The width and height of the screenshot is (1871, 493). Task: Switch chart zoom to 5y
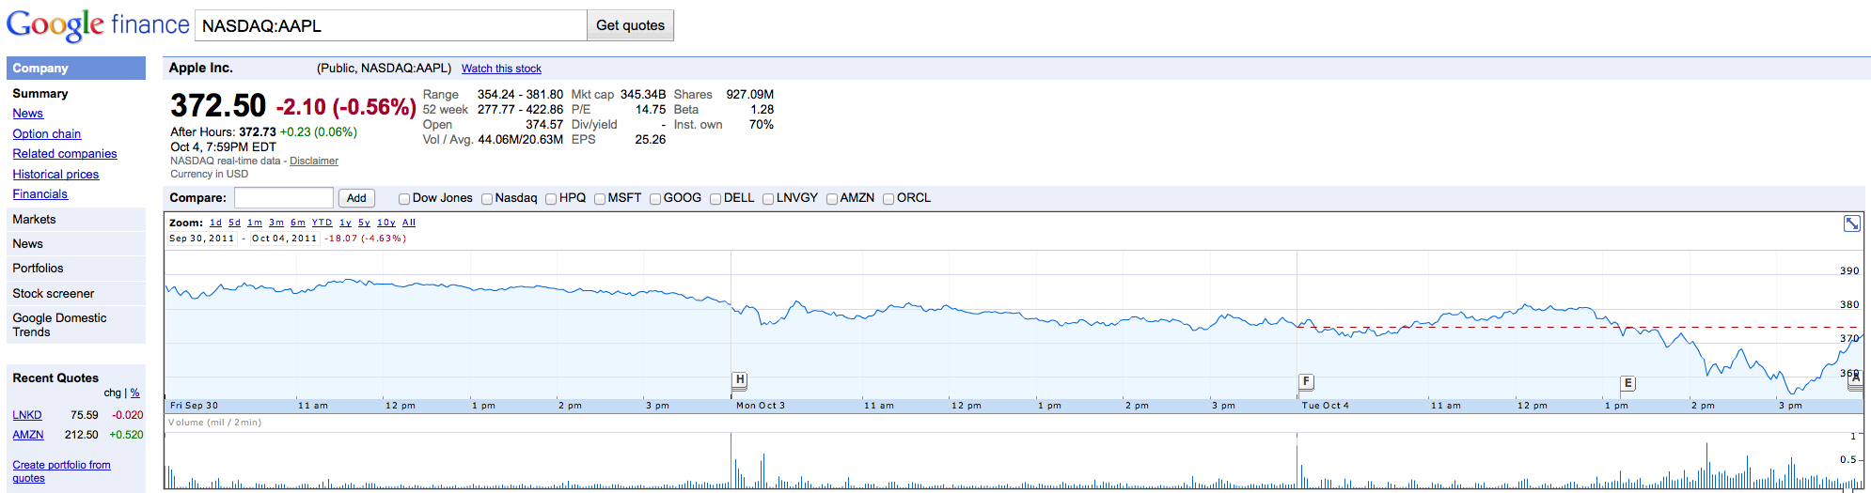pyautogui.click(x=364, y=223)
